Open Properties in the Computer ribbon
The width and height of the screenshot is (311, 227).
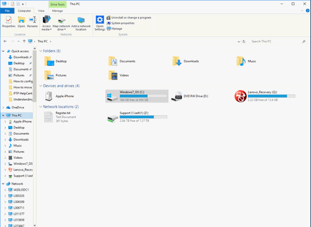(9, 22)
